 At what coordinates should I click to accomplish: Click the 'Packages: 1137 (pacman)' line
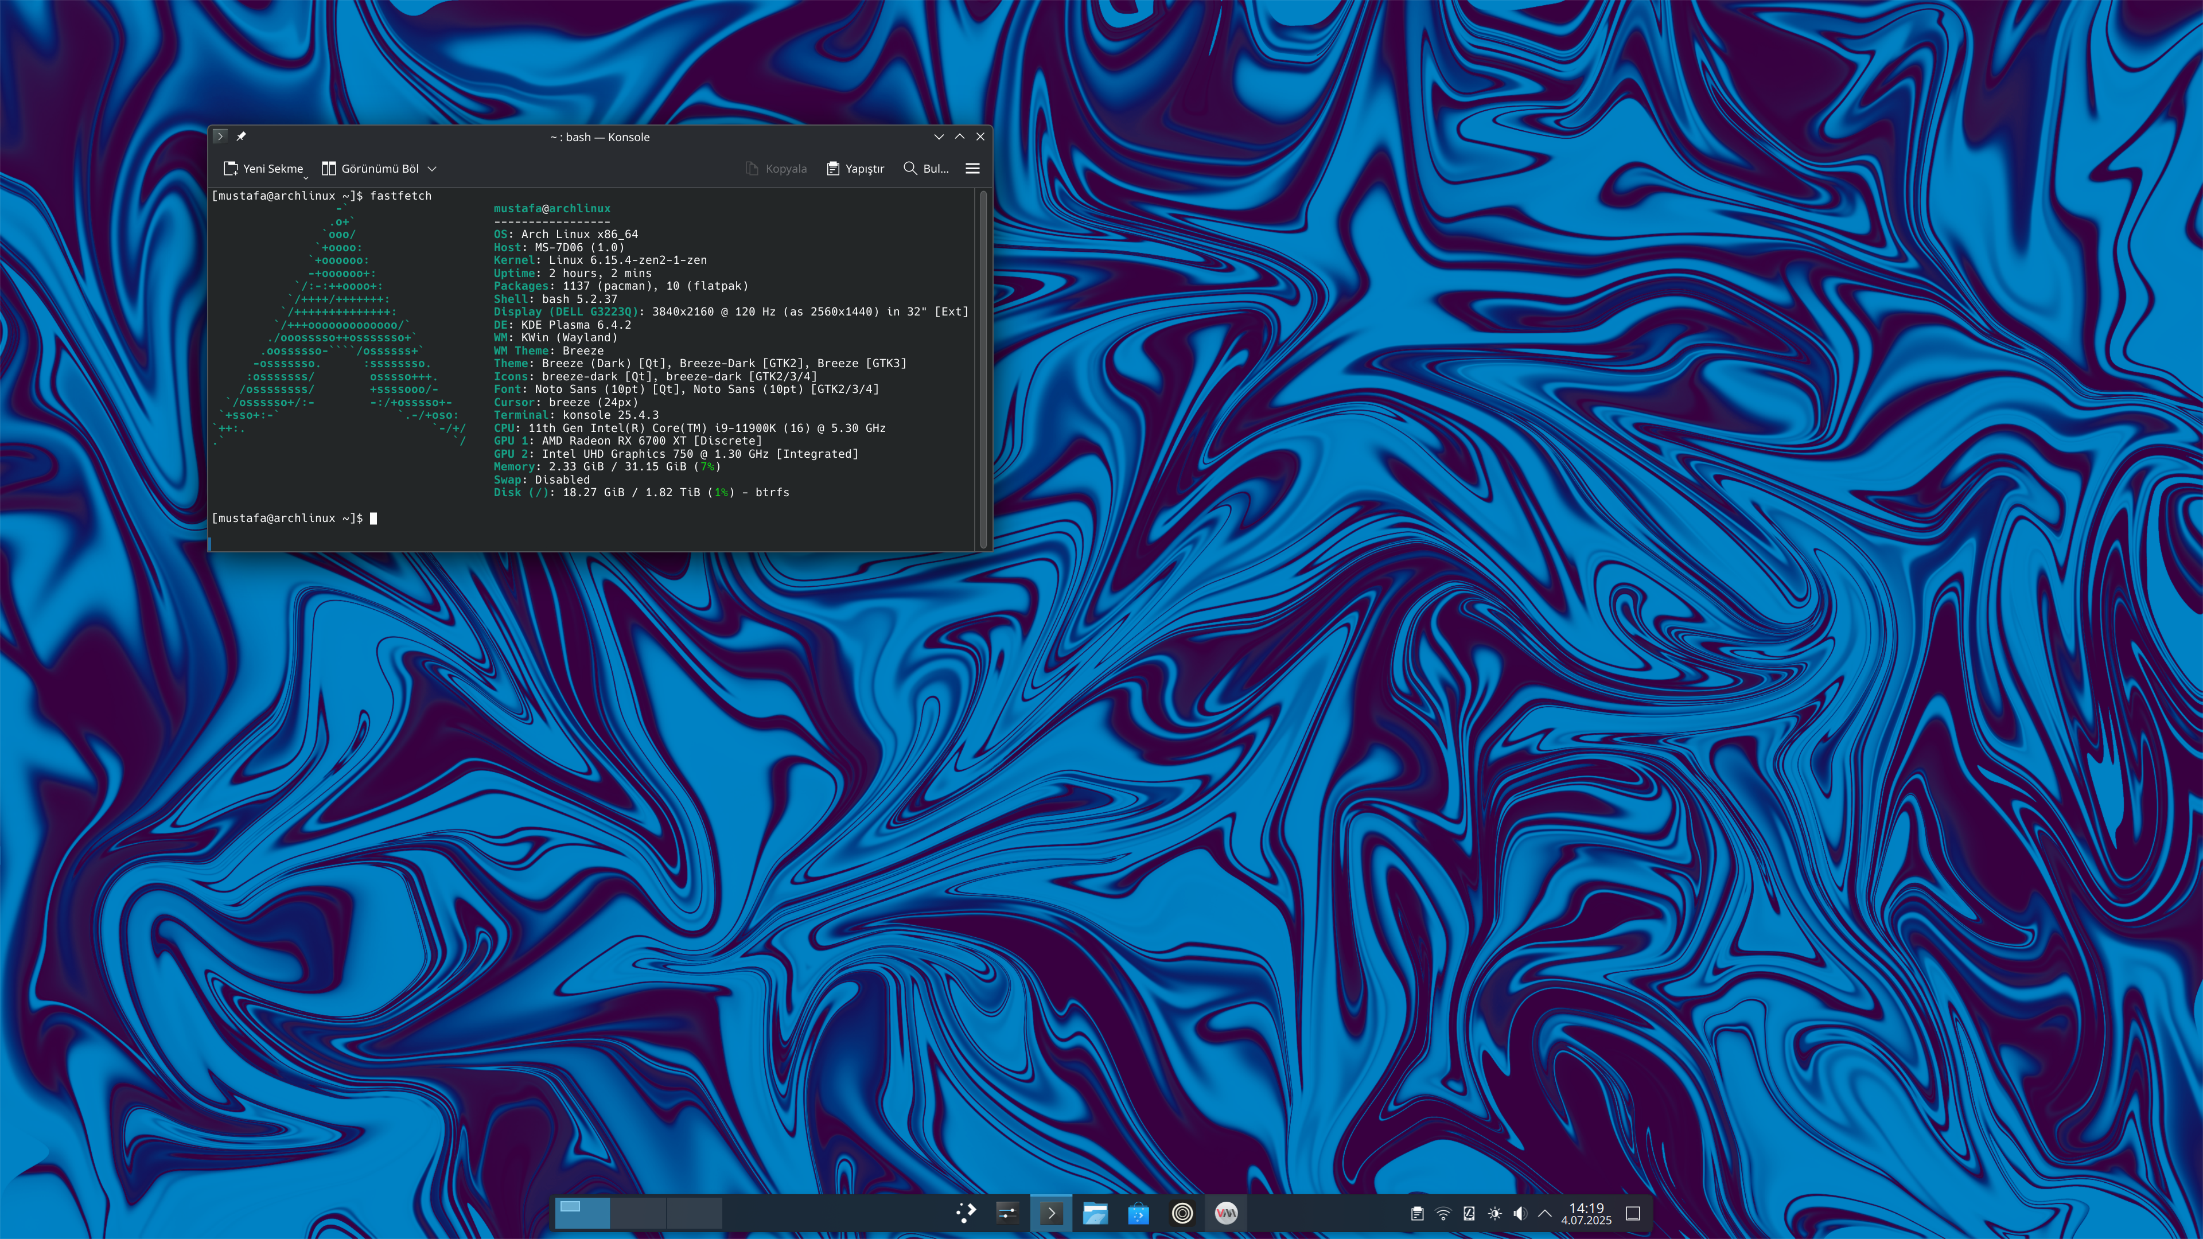pos(621,286)
